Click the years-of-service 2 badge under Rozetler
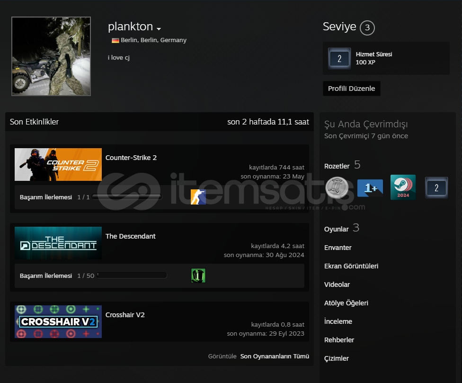The image size is (462, 383). pos(436,187)
